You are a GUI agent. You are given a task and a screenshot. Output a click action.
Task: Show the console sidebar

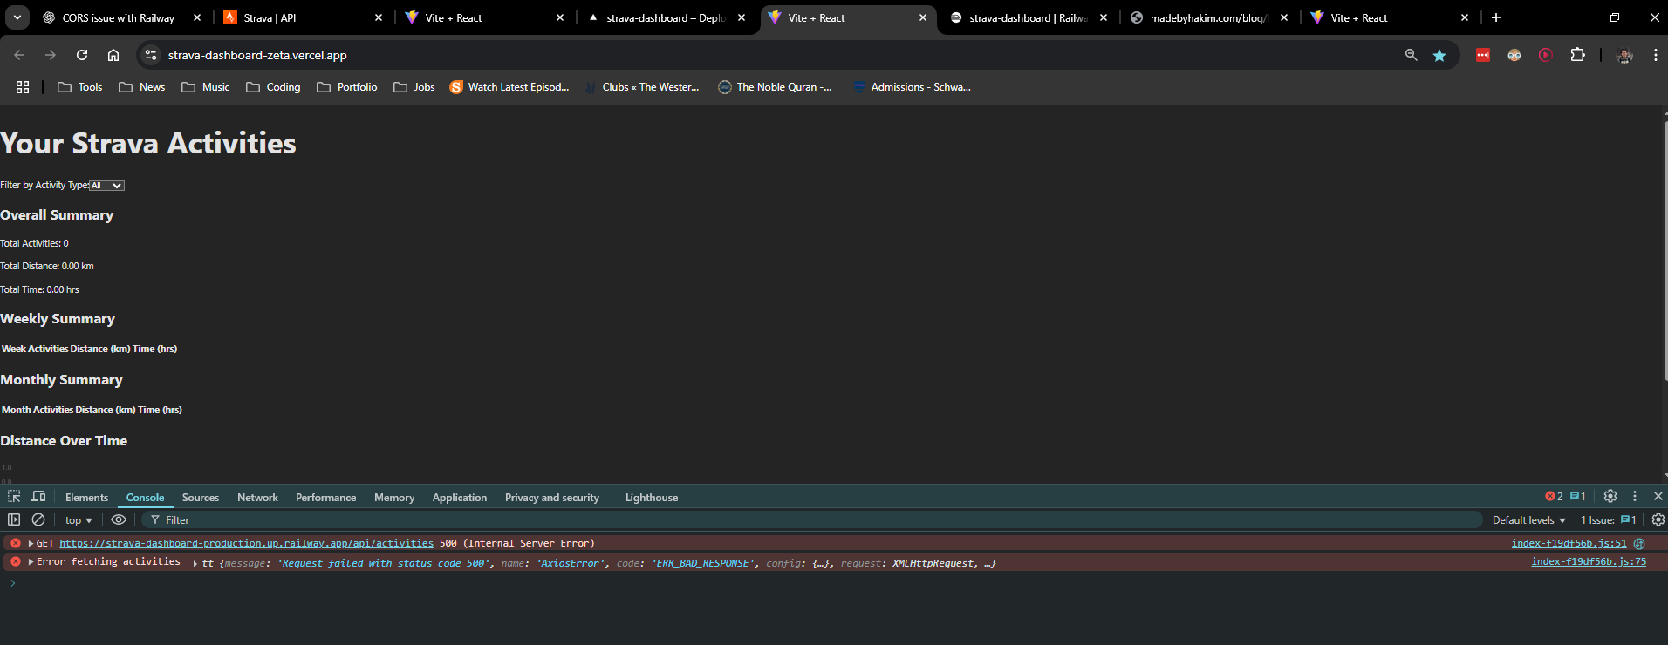(x=14, y=519)
